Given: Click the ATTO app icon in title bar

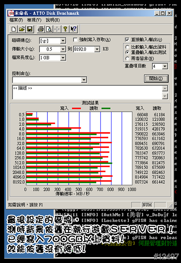Looking at the screenshot, I should click(11, 13).
